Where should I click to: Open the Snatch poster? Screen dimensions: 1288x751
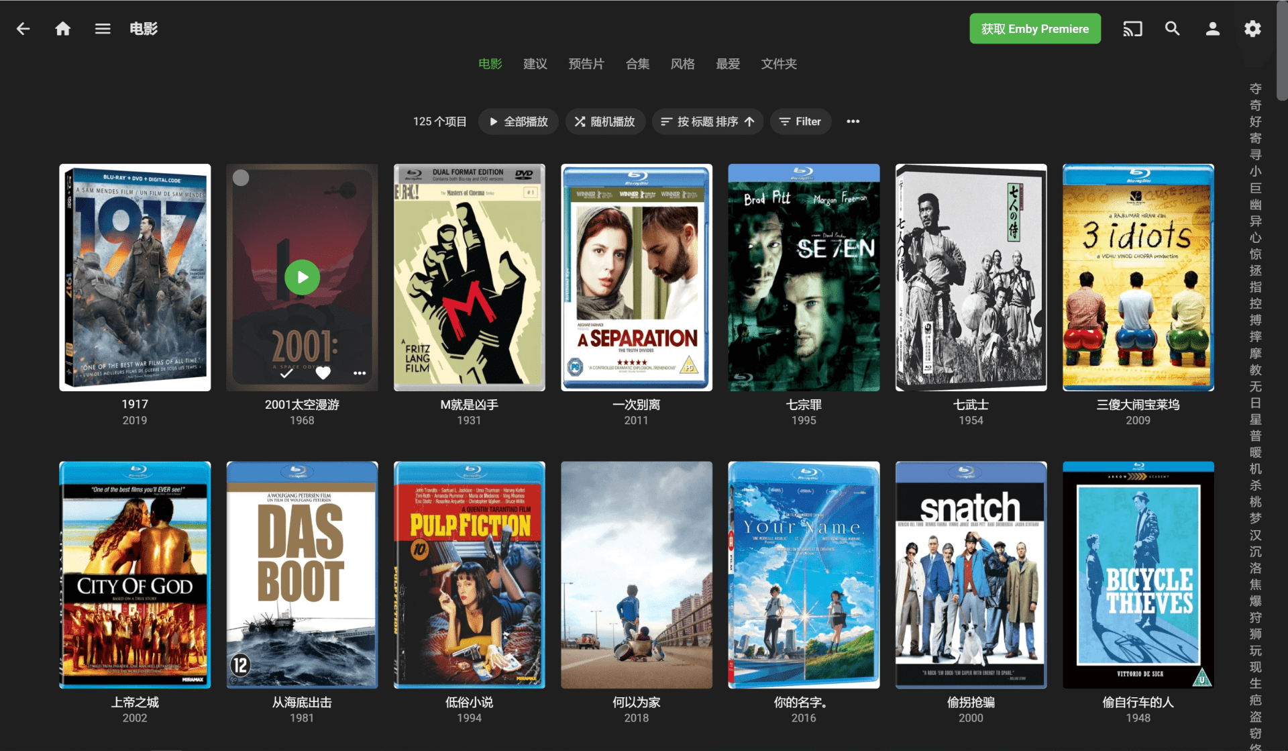tap(971, 574)
